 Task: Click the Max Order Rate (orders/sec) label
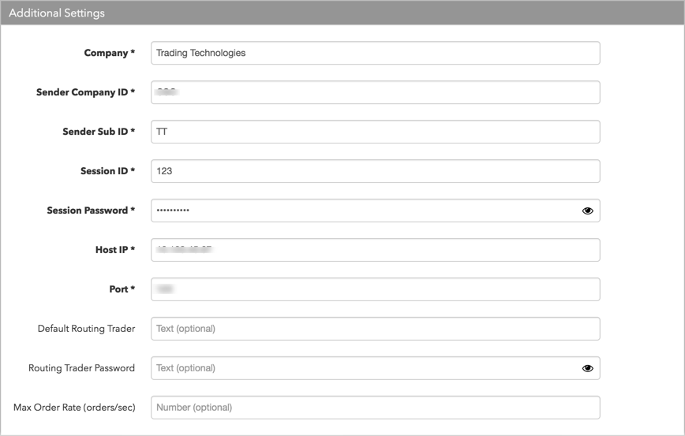[x=74, y=408]
